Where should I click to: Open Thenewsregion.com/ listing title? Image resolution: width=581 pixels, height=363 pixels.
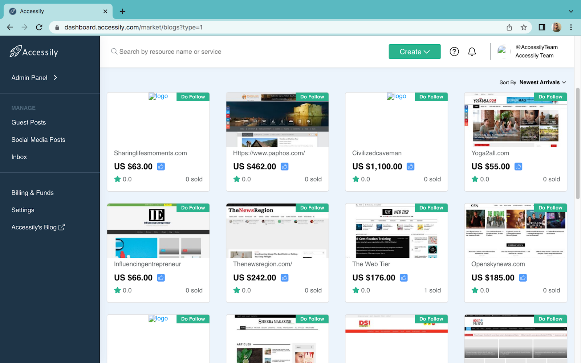coord(263,264)
